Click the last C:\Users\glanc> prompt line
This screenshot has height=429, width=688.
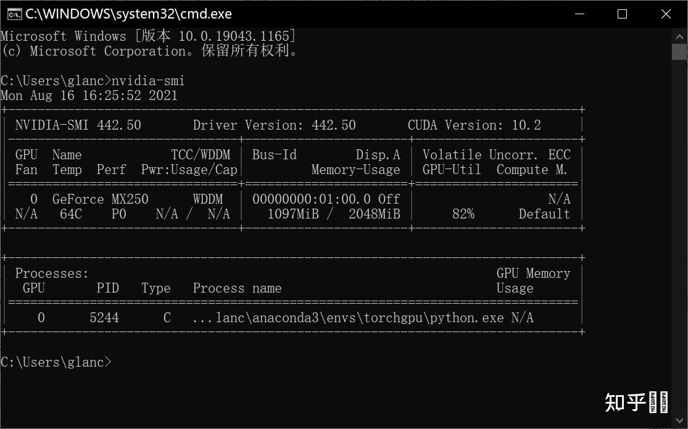(56, 362)
